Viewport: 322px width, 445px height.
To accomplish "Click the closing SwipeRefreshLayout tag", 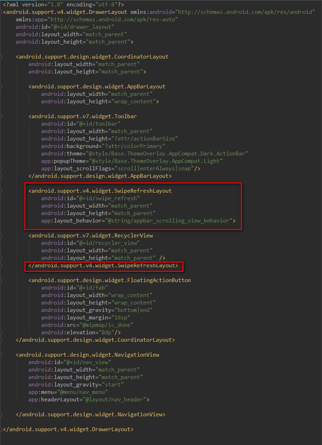I will (x=103, y=265).
